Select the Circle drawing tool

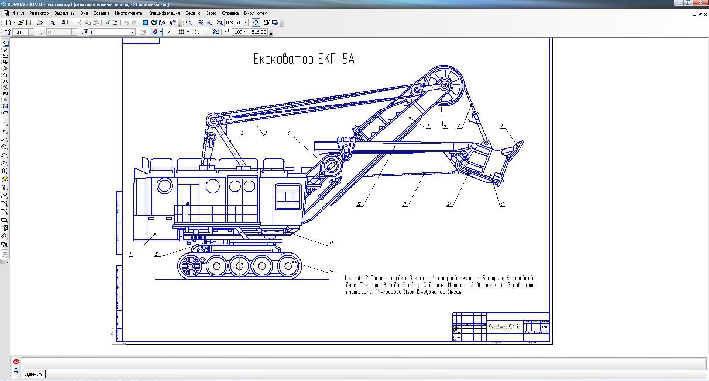tap(4, 147)
